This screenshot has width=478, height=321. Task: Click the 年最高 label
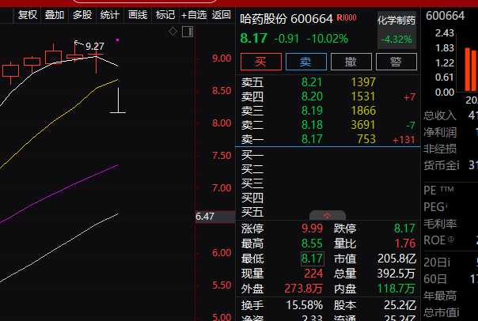[x=440, y=296]
